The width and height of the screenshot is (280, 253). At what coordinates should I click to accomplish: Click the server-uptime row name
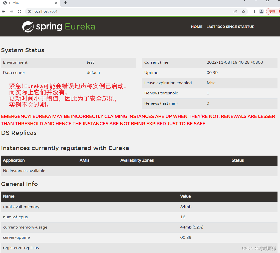(x=17, y=238)
